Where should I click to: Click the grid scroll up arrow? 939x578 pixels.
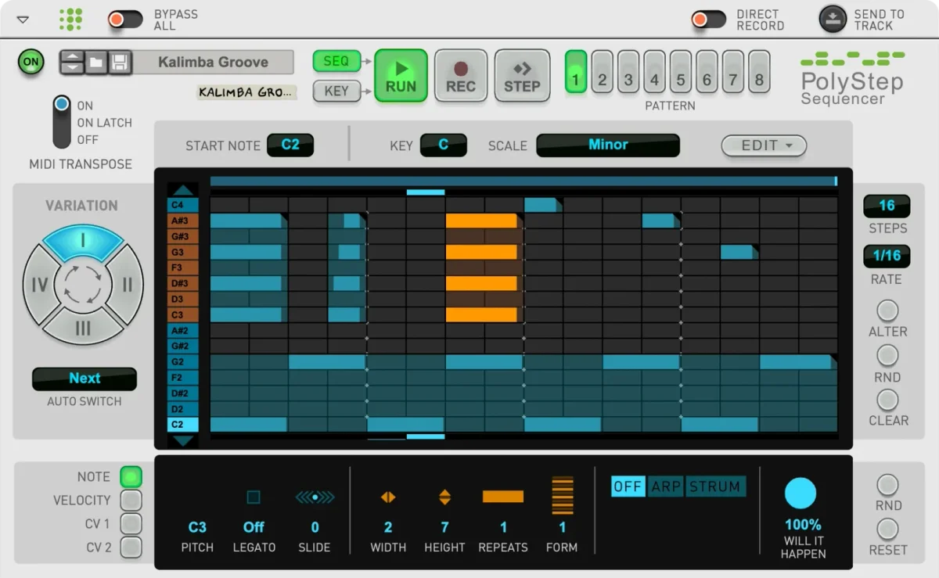click(183, 190)
